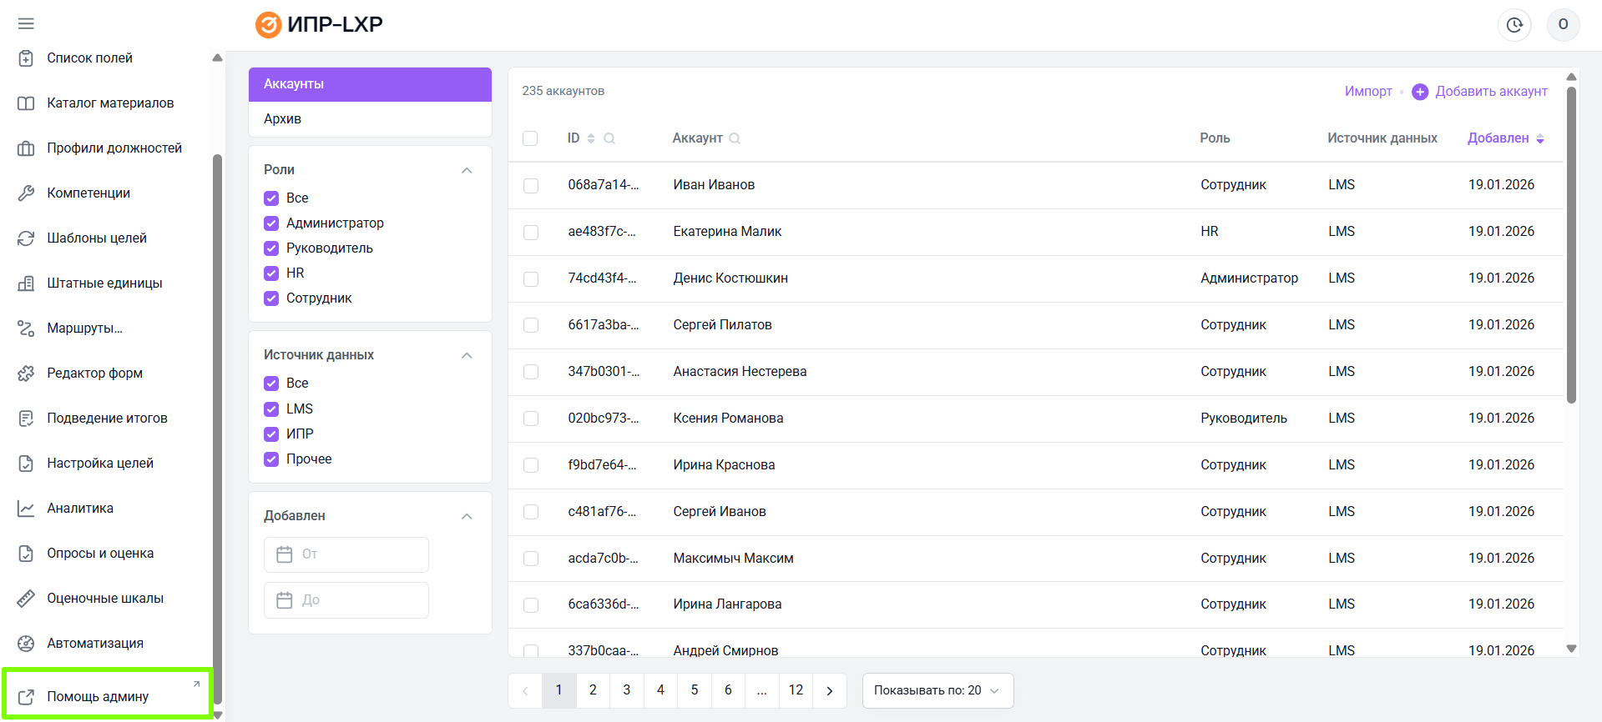The height and width of the screenshot is (722, 1602).
Task: Uncheck the Администратор role filter
Action: [271, 223]
